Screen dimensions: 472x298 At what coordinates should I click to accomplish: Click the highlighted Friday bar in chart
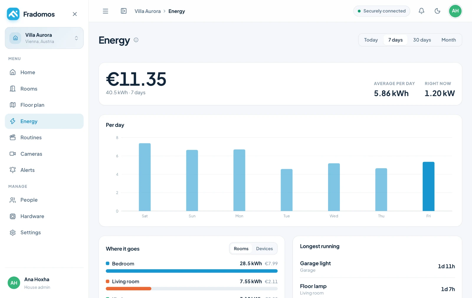pos(428,186)
